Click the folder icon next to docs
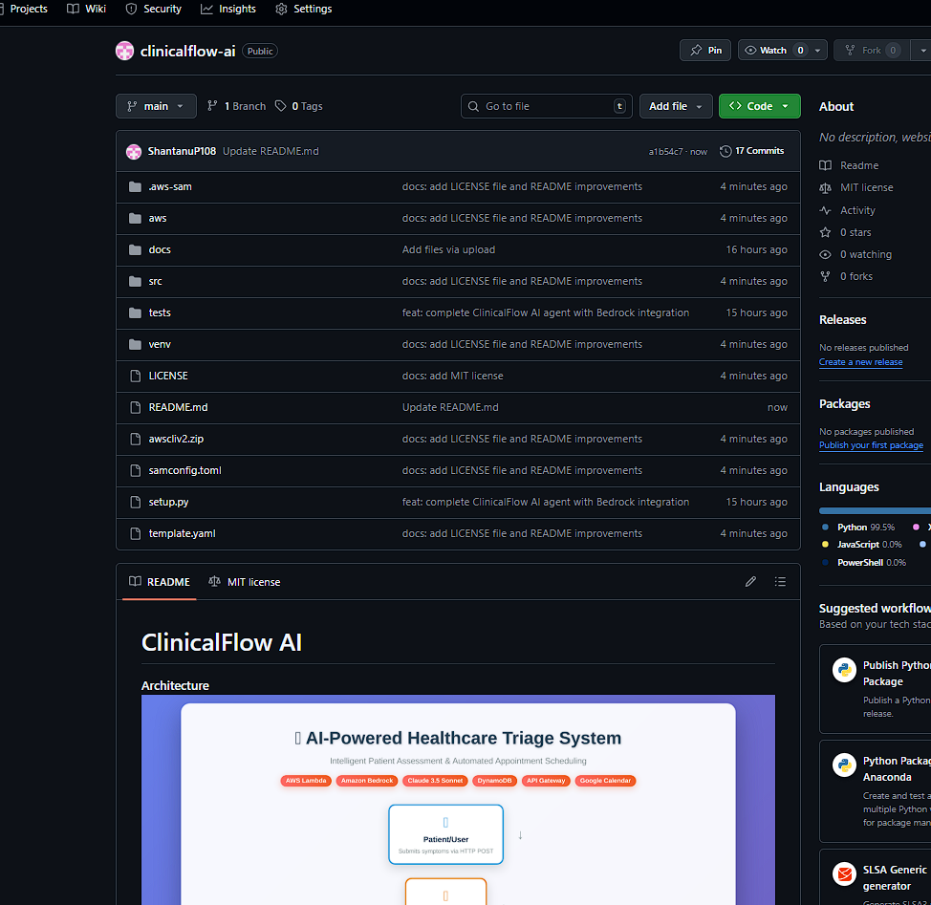Screen dimensions: 931x905 [x=136, y=249]
